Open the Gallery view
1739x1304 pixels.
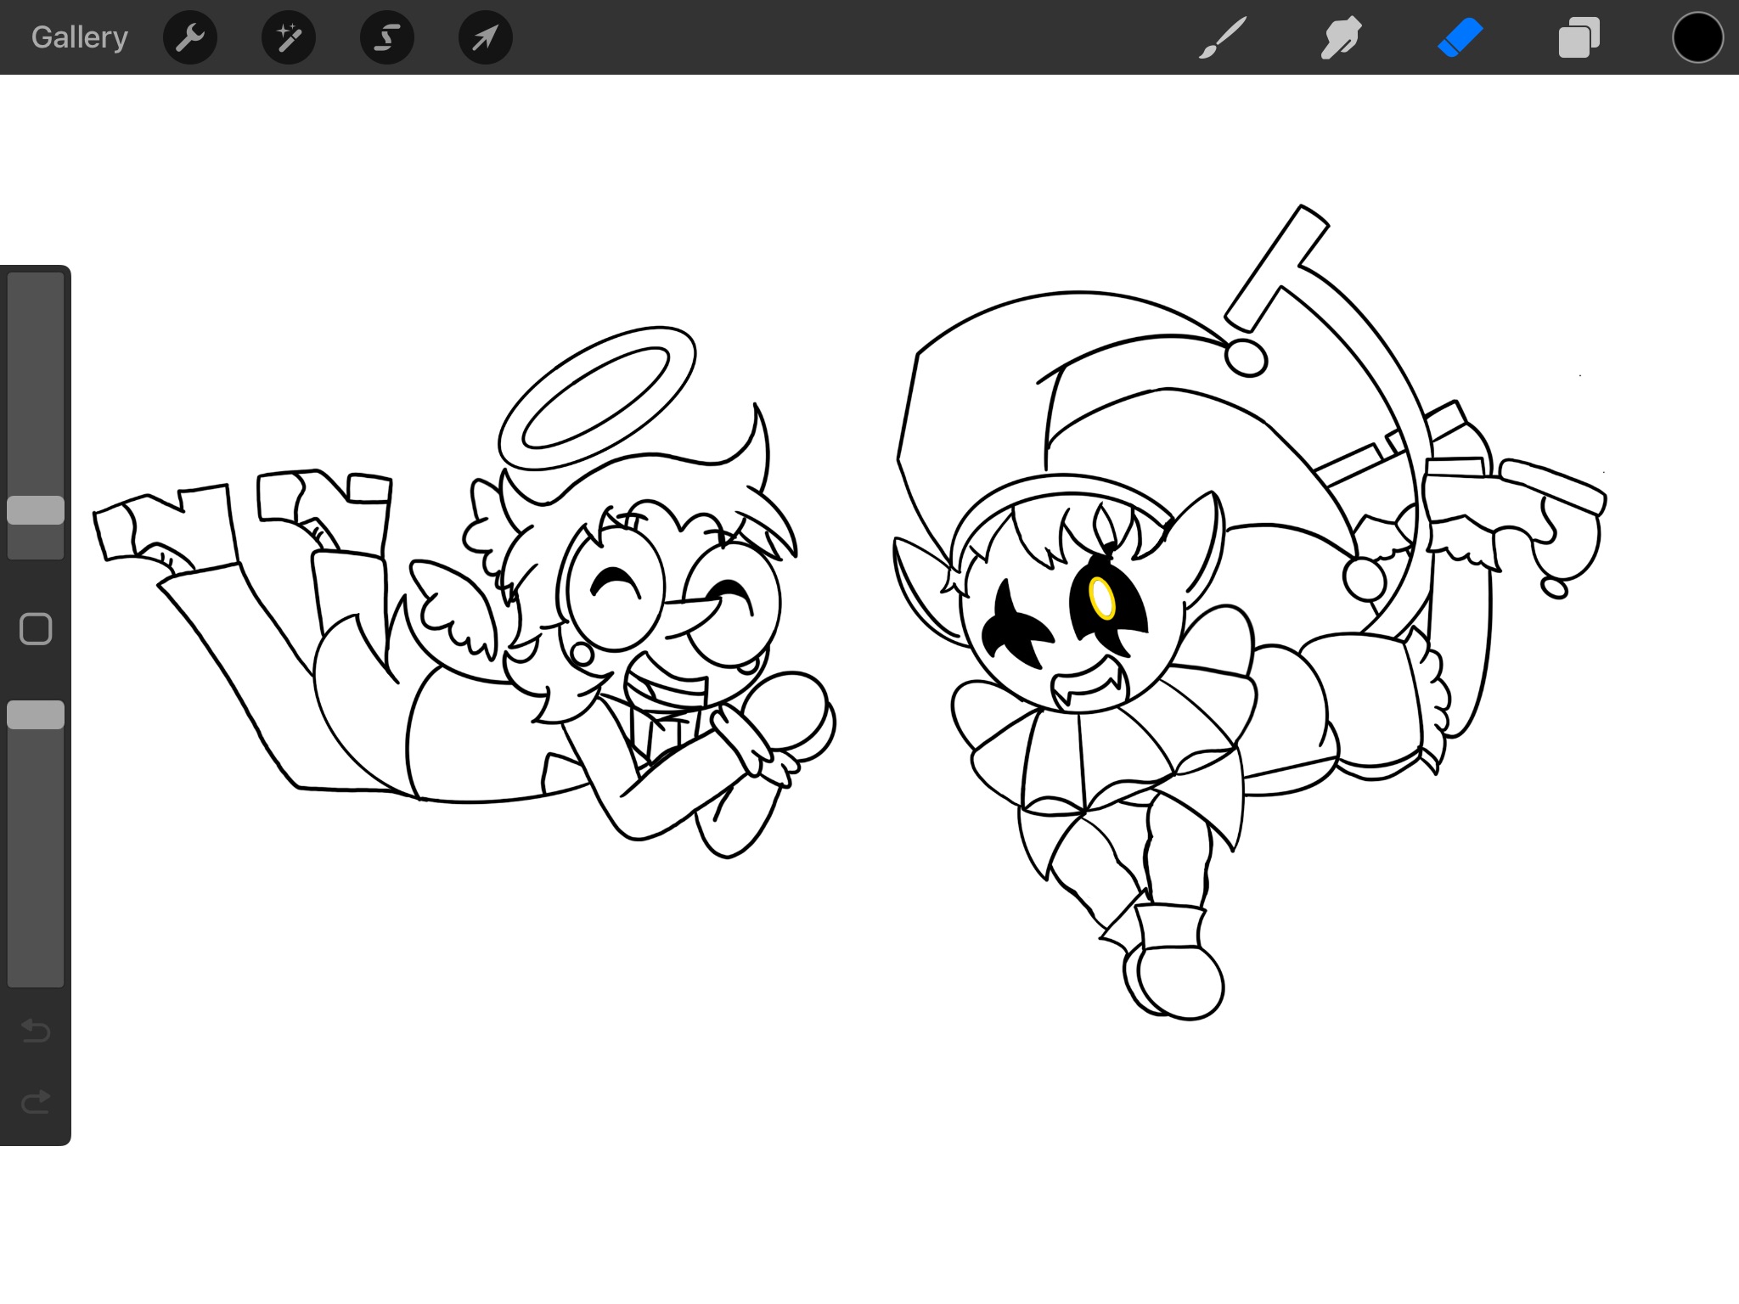pos(80,37)
